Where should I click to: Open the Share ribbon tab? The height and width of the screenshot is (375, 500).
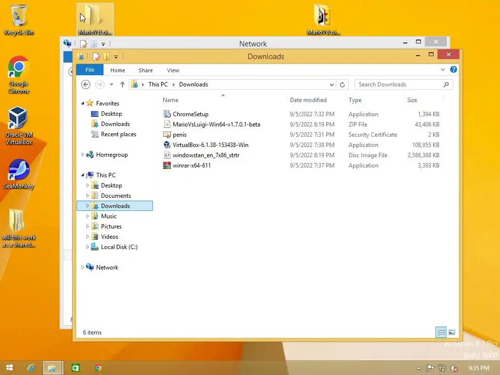[x=146, y=70]
